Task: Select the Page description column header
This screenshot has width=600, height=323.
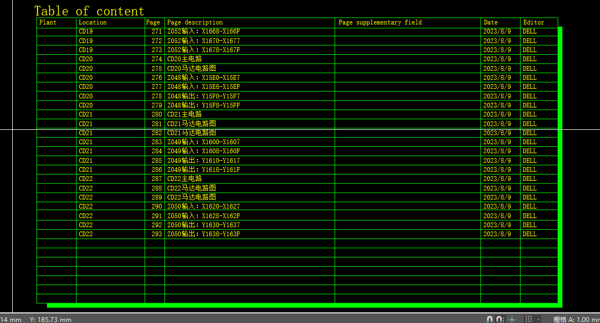Action: click(195, 22)
